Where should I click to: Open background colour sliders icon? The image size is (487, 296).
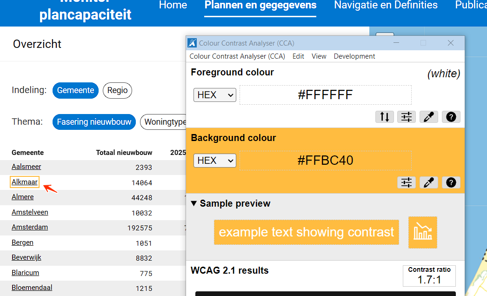tap(407, 182)
